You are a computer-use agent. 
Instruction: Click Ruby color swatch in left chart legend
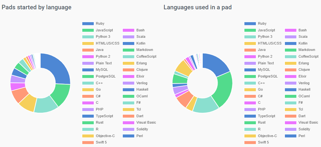88,24
